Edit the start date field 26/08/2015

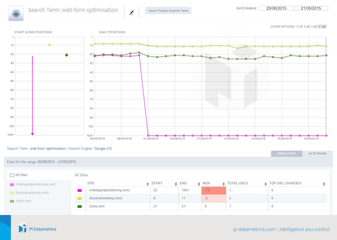click(x=276, y=8)
